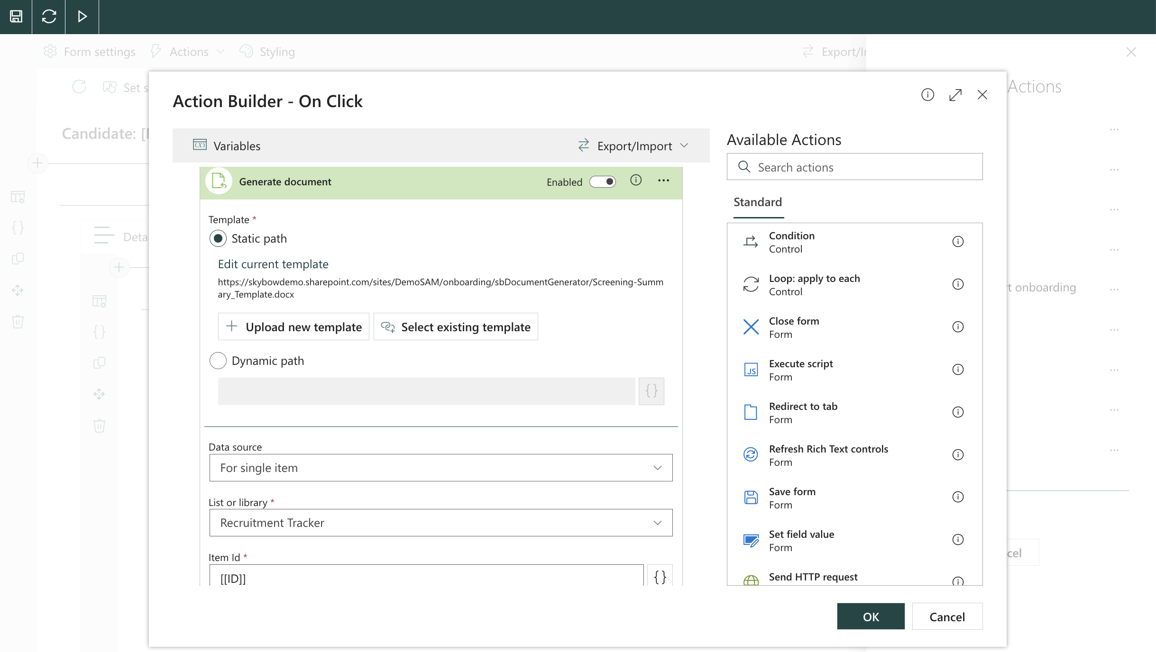This screenshot has width=1156, height=652.
Task: Expand the Export/Import dropdown in Action Builder
Action: point(633,145)
